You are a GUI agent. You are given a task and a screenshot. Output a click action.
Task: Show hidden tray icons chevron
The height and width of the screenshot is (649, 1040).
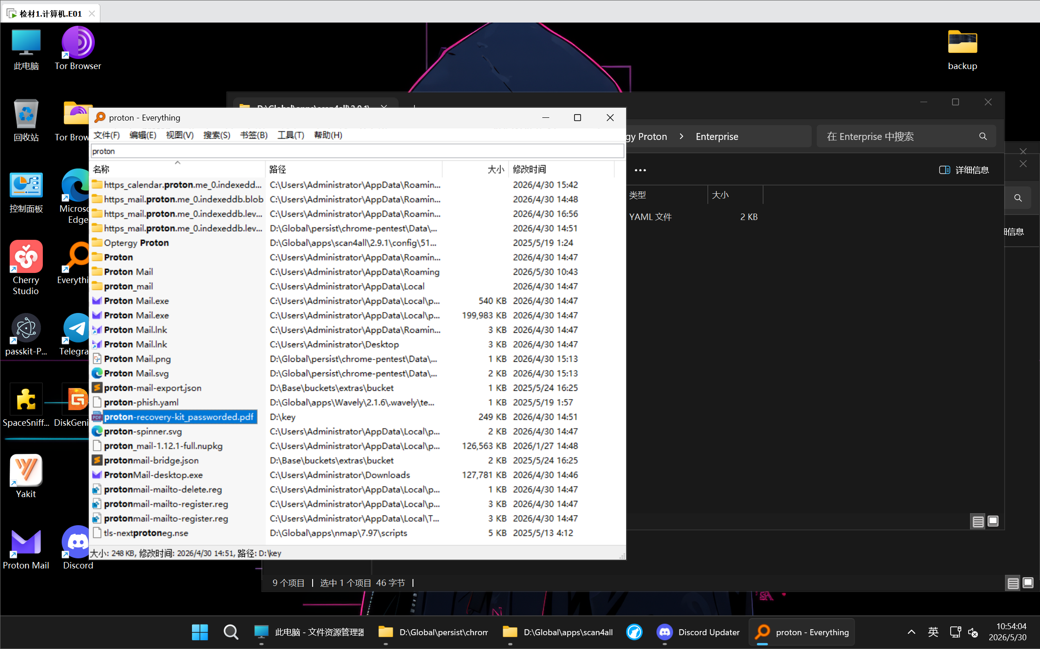[x=912, y=632]
